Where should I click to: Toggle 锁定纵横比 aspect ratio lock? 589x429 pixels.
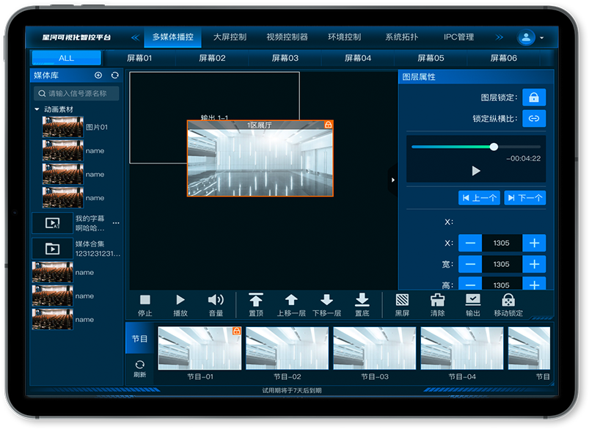click(533, 118)
